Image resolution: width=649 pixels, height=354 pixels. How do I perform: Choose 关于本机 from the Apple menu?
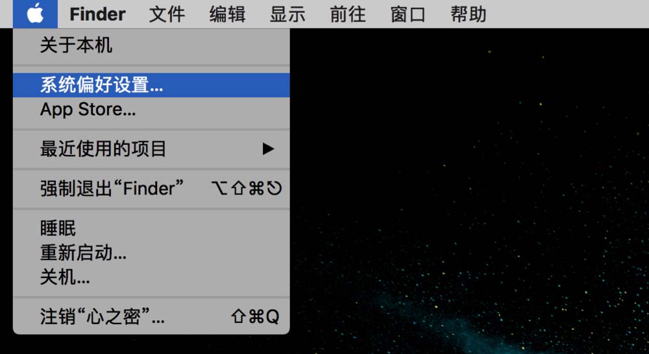pyautogui.click(x=151, y=45)
